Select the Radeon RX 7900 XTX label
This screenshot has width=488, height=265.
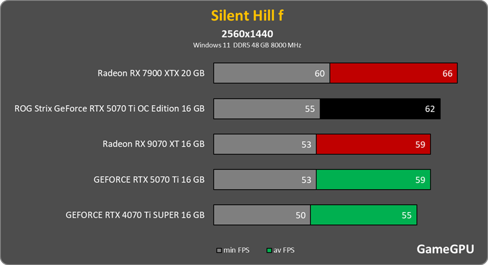[x=151, y=74]
